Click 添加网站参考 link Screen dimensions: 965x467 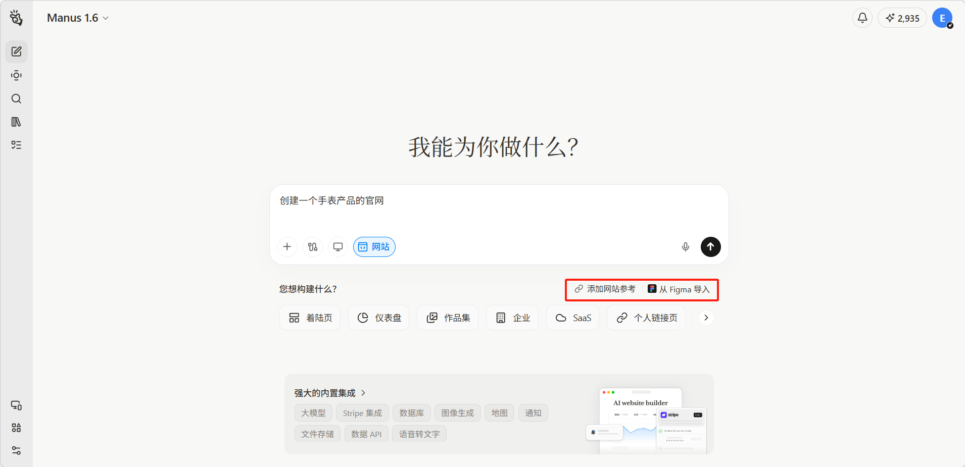[605, 289]
